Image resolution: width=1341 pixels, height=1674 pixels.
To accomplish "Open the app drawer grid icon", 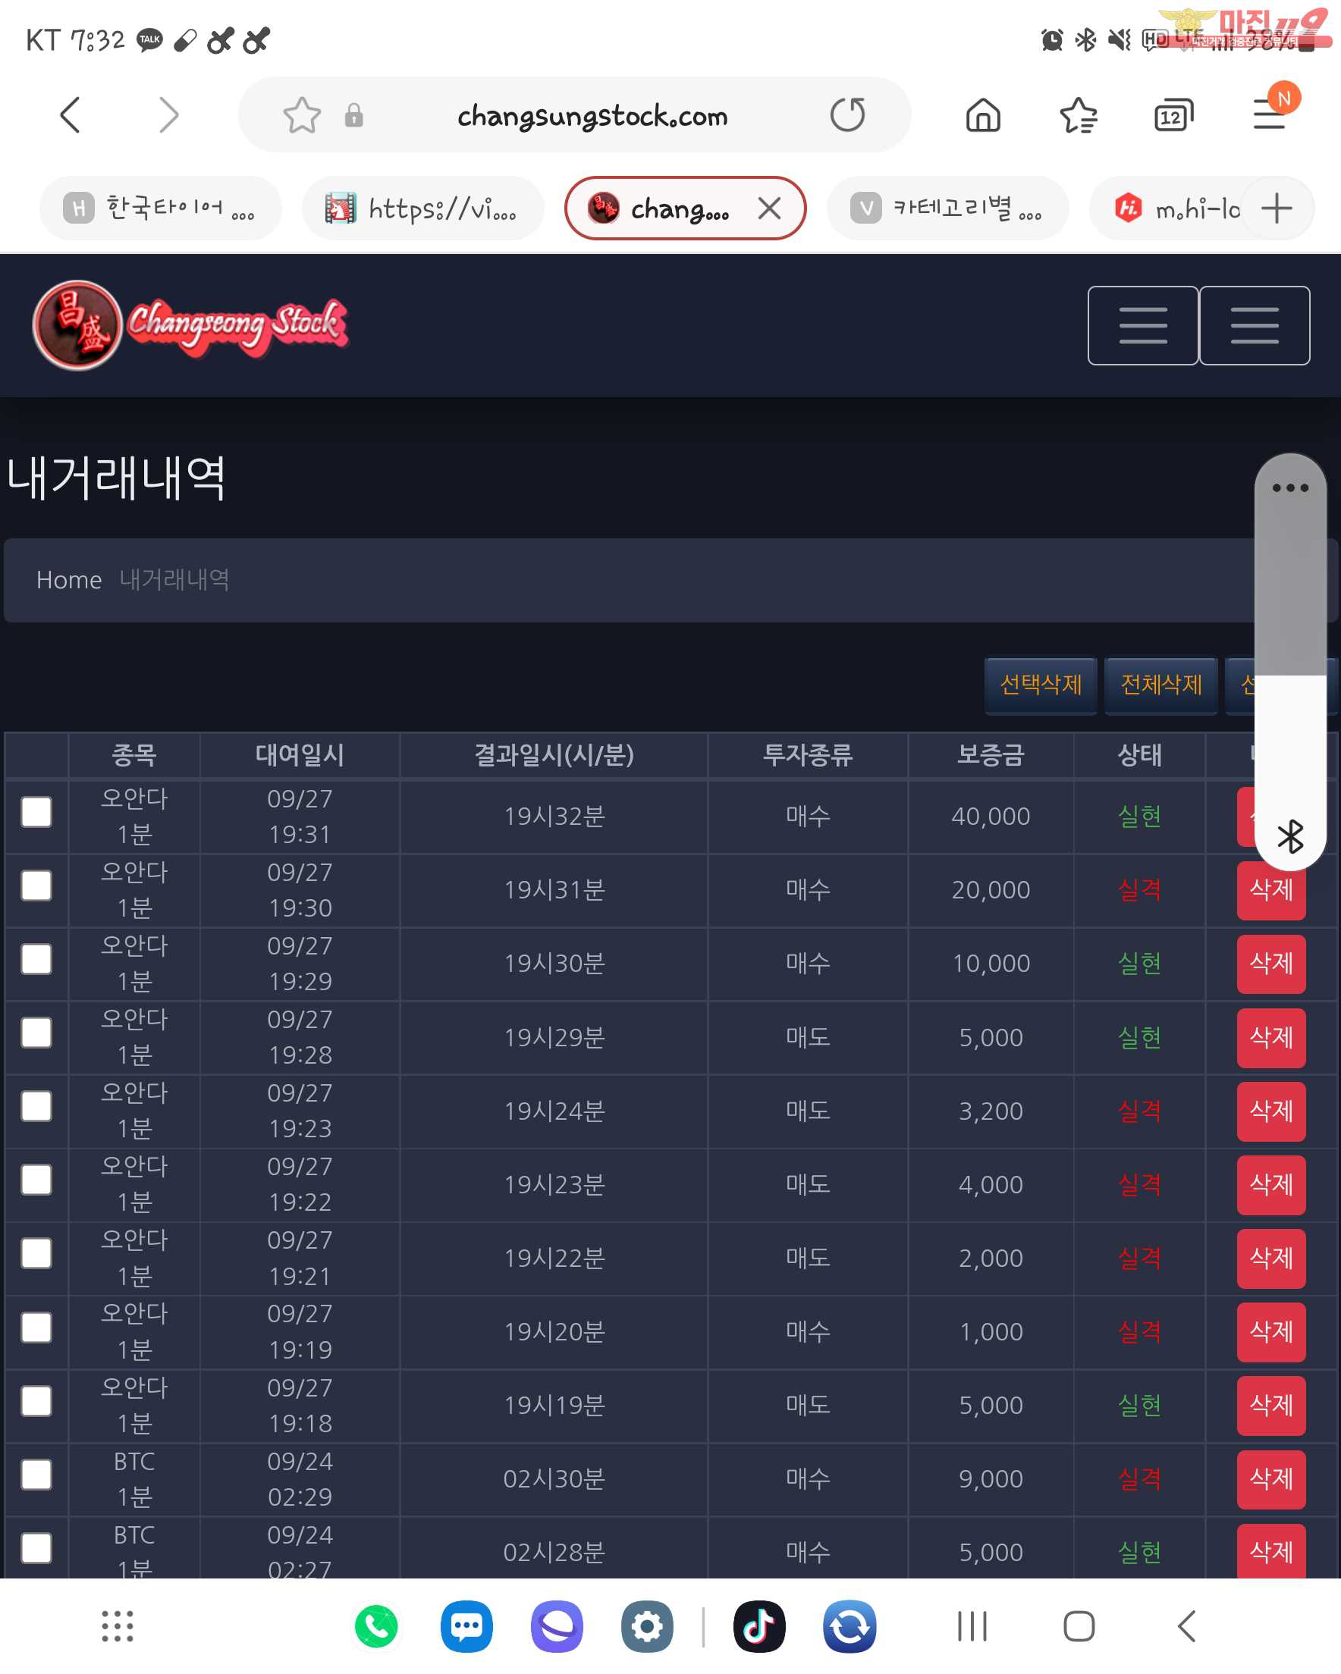I will click(118, 1626).
